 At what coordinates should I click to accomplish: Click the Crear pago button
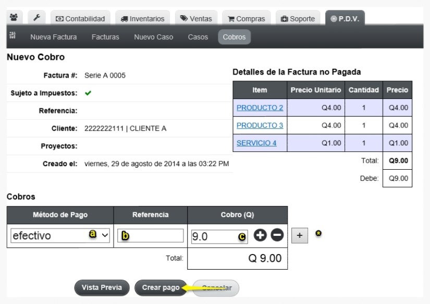point(161,287)
